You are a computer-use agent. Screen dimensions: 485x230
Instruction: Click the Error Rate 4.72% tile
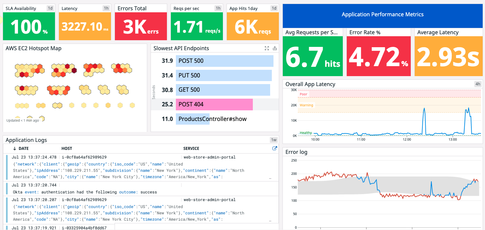(x=378, y=56)
